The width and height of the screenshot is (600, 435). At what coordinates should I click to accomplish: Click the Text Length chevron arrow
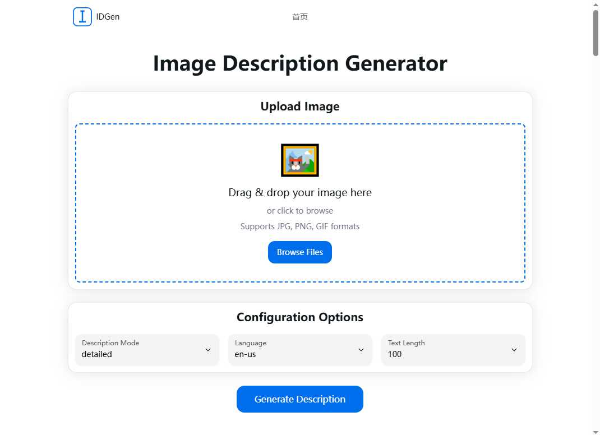(x=514, y=350)
